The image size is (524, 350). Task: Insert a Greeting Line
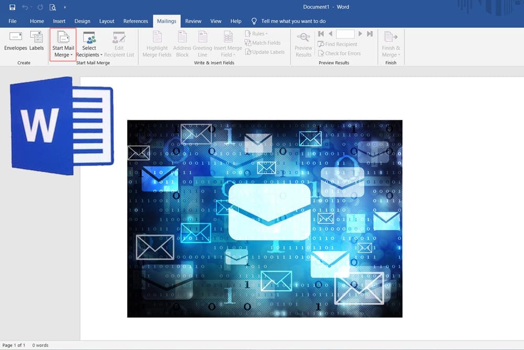point(202,44)
